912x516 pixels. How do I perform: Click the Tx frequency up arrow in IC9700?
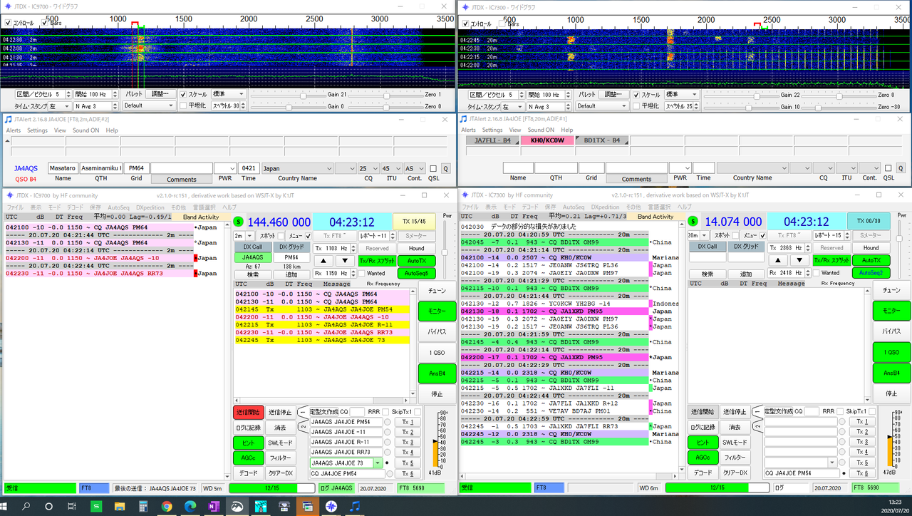(x=323, y=261)
